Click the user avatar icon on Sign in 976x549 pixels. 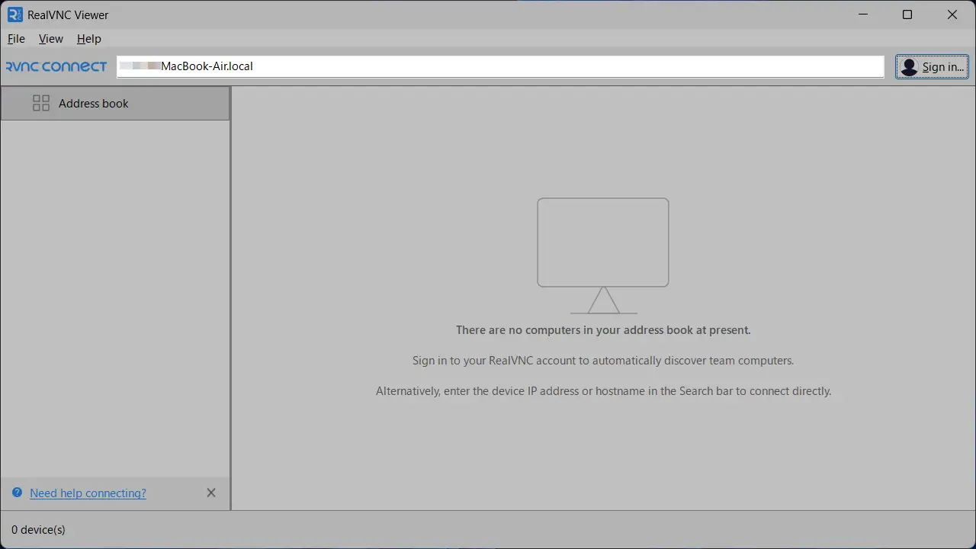pyautogui.click(x=908, y=67)
